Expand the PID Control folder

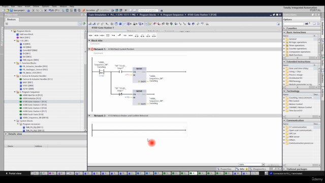284,101
